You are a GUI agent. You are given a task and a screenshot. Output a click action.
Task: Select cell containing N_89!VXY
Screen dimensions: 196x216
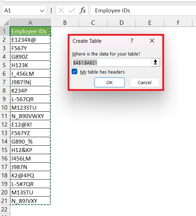[x=30, y=201]
